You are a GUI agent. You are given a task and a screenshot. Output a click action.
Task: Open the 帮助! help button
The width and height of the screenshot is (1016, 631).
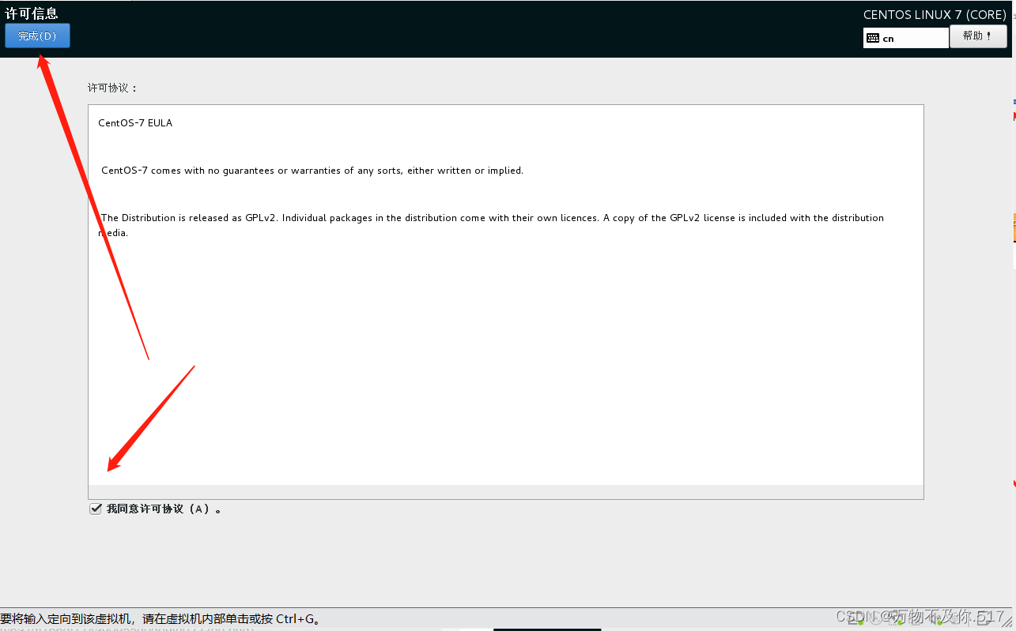(978, 36)
